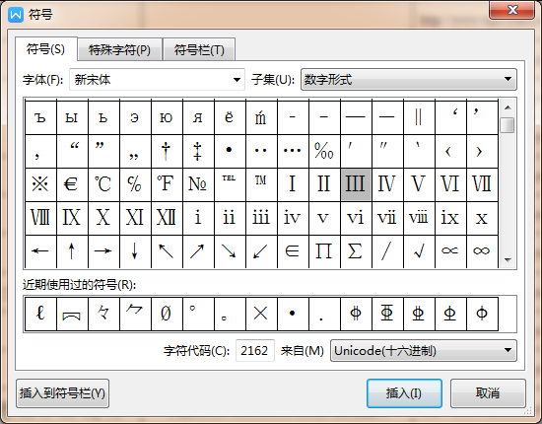Select the reference mark ※ symbol

(40, 184)
